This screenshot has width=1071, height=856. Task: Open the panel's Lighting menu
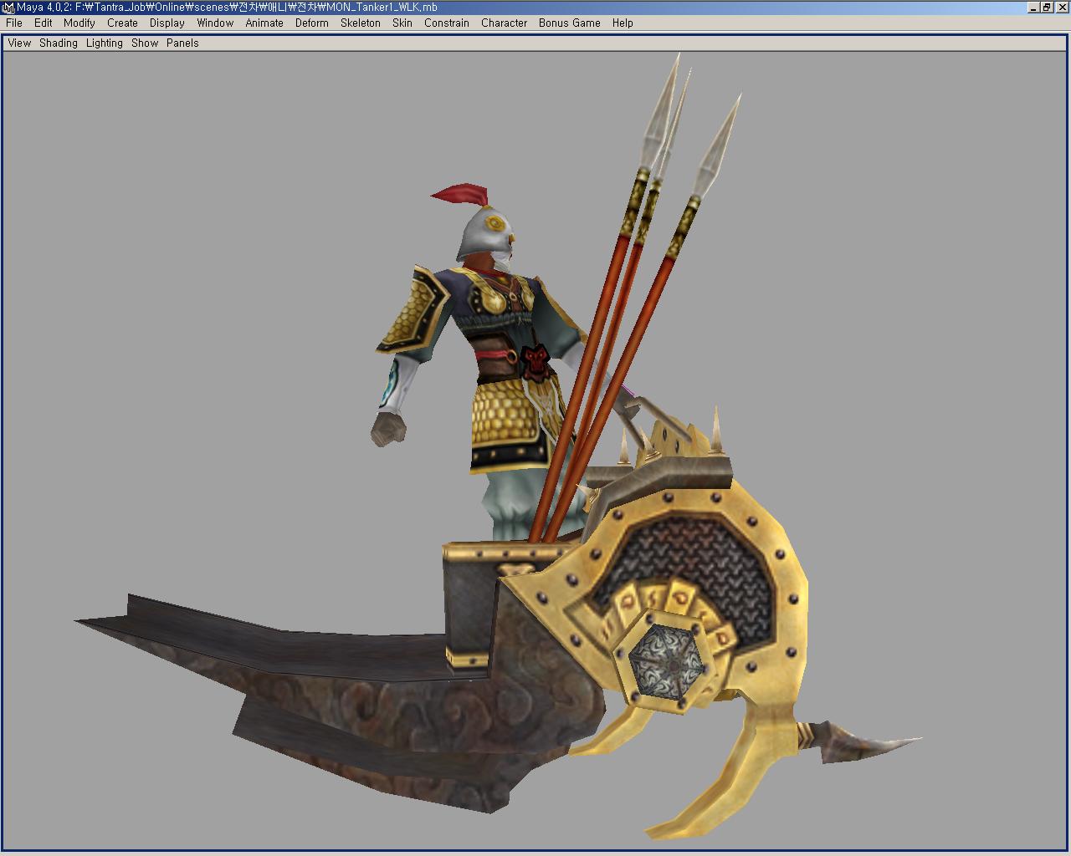pyautogui.click(x=105, y=43)
